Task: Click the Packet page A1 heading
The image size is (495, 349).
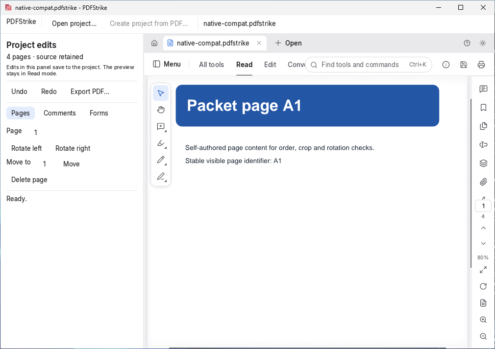Action: pos(244,106)
